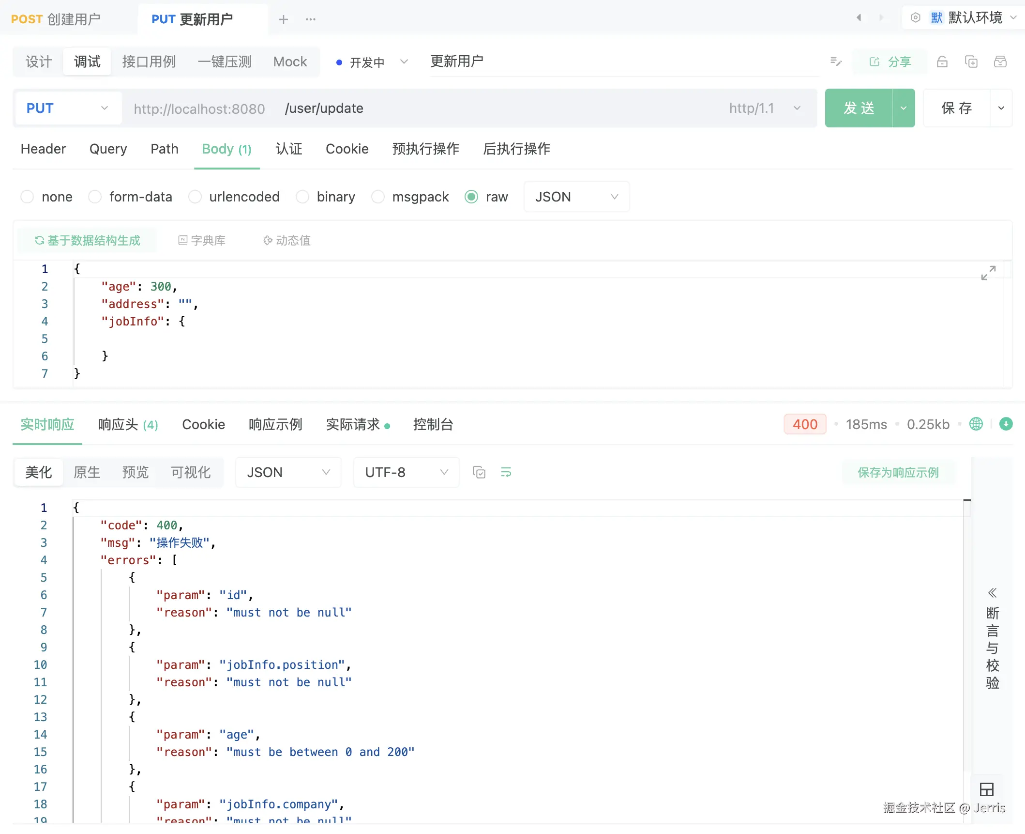Screen dimensions: 1025x834
Task: Click the duplicate interface icon
Action: coord(971,62)
